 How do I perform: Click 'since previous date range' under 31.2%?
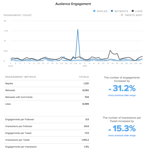click(x=122, y=95)
